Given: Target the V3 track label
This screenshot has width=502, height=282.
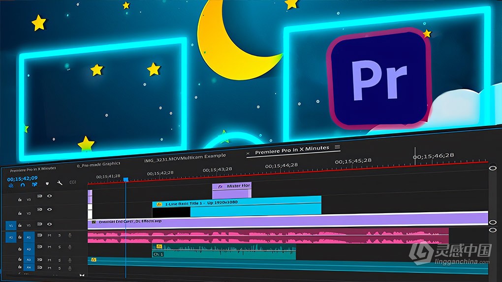Looking at the screenshot, I should pyautogui.click(x=29, y=199).
